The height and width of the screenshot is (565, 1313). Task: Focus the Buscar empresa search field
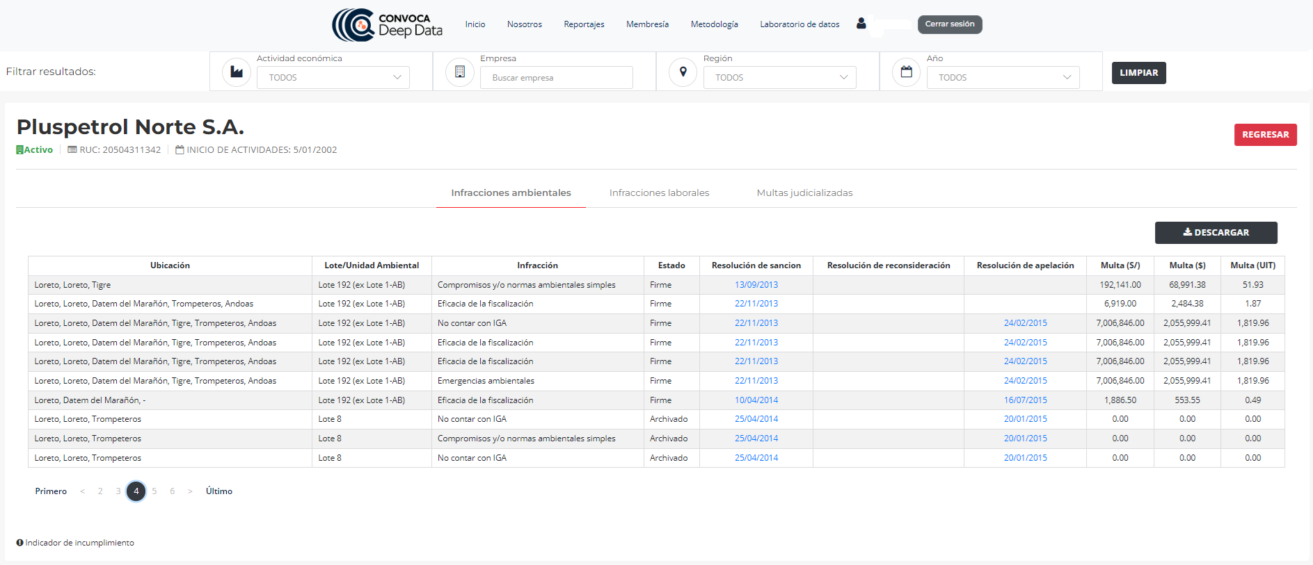pos(557,77)
